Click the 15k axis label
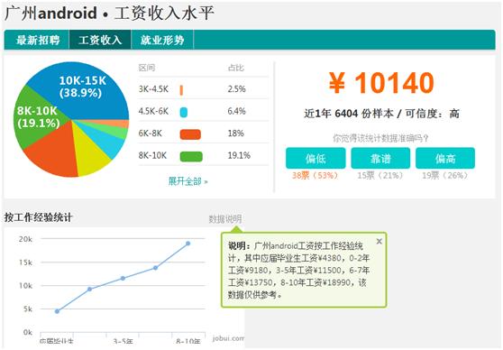503x350 pixels. click(25, 262)
